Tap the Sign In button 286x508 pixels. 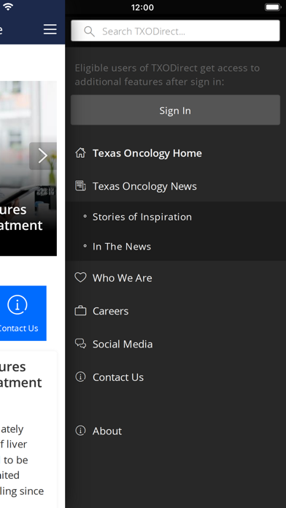pos(175,110)
